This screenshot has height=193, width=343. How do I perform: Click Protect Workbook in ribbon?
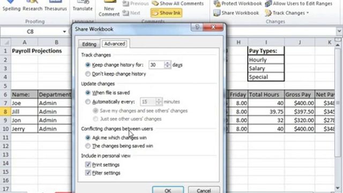coord(237,4)
